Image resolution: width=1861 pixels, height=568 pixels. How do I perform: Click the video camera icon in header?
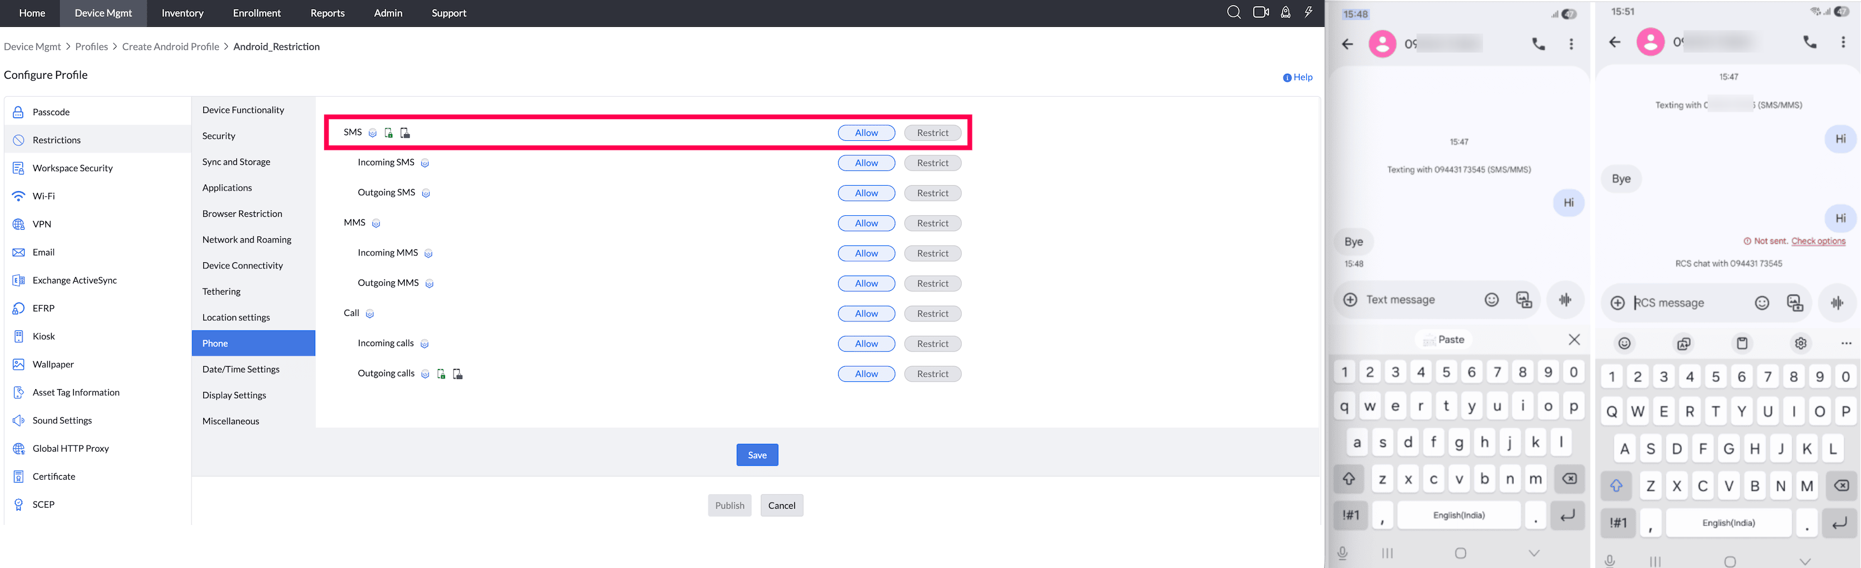click(x=1261, y=12)
